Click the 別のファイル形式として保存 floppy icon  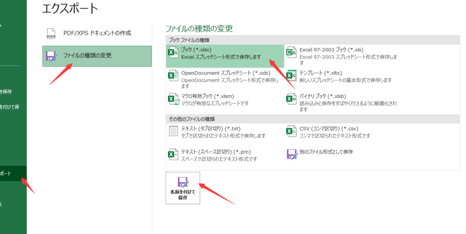click(x=291, y=155)
